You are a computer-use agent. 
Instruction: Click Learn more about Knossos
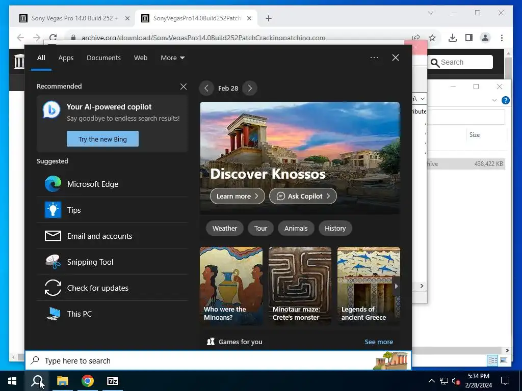[x=238, y=196]
